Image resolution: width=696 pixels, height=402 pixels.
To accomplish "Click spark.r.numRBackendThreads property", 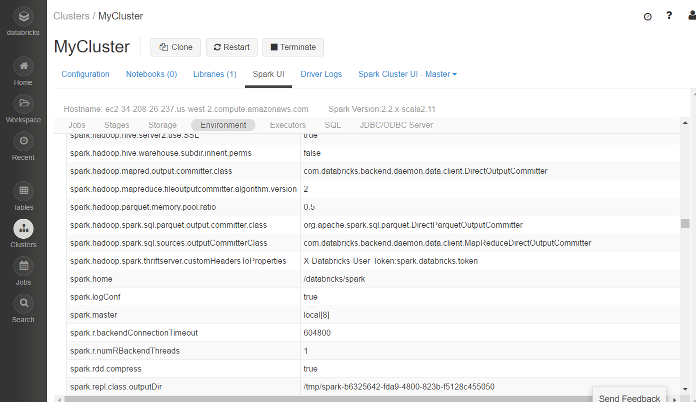I will click(x=124, y=351).
